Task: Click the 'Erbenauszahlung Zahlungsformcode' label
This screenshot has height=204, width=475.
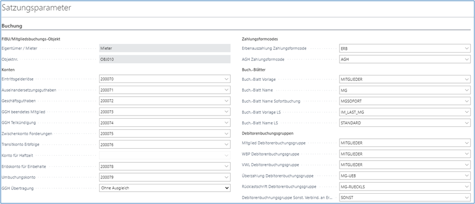Action: pos(274,49)
